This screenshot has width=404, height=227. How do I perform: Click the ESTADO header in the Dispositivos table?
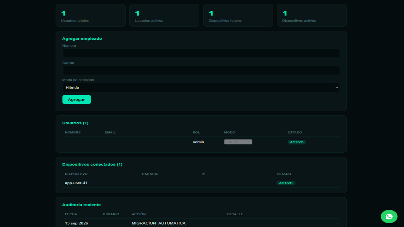284,174
